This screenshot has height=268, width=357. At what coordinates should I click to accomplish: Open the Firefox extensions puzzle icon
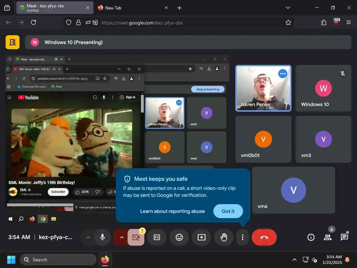324,22
